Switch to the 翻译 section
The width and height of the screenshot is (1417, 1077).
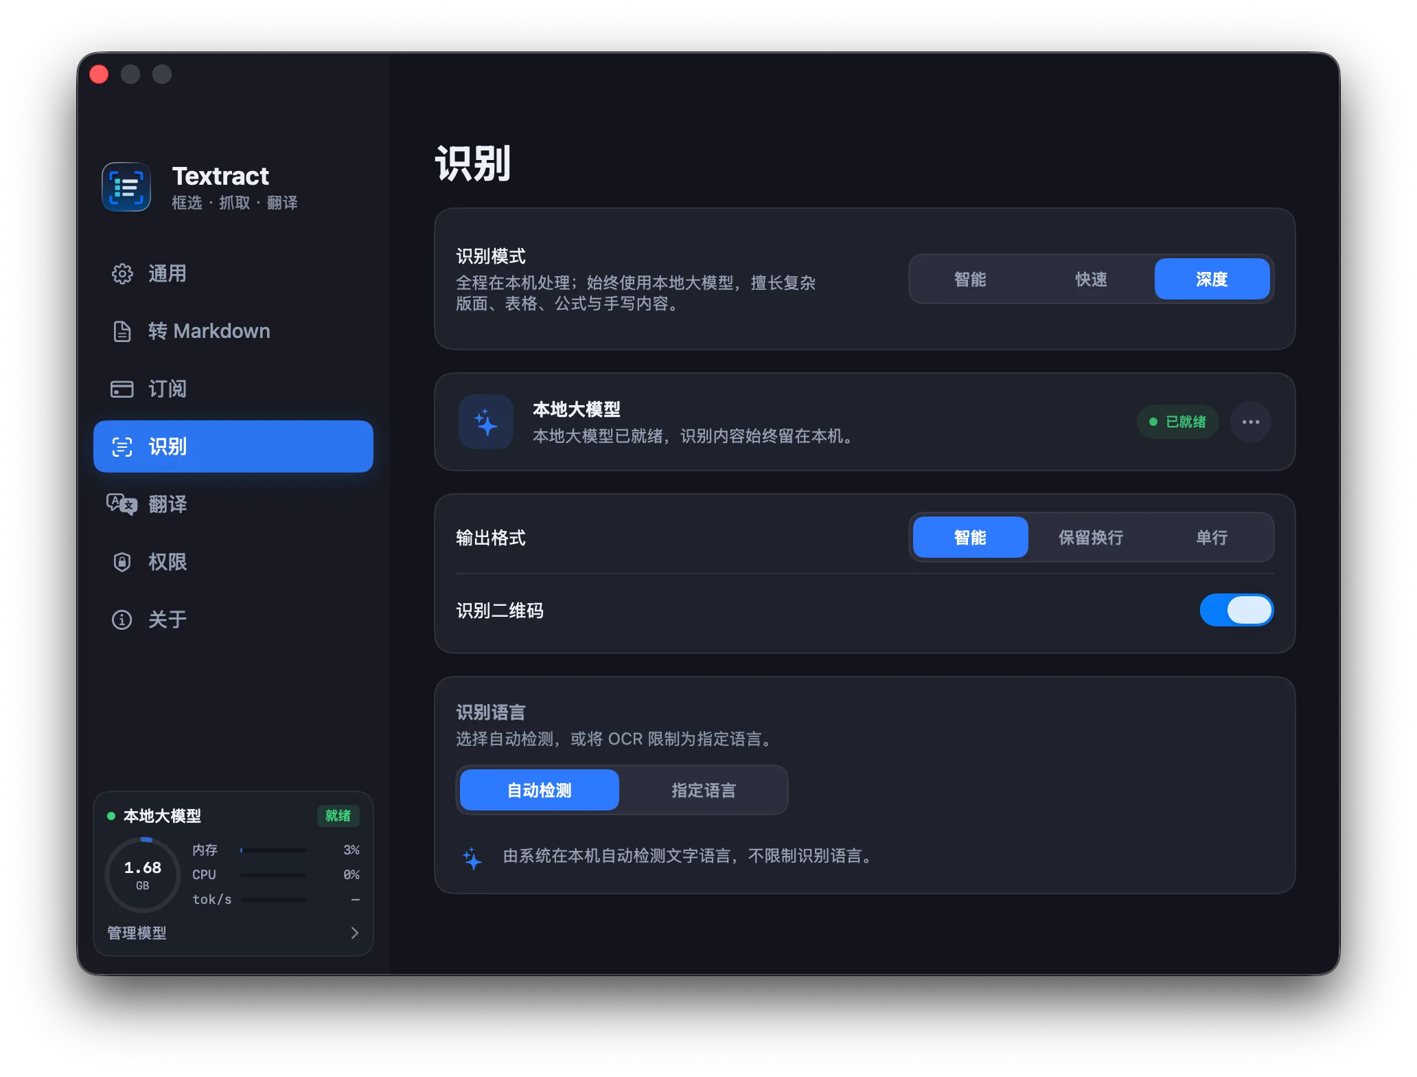233,504
